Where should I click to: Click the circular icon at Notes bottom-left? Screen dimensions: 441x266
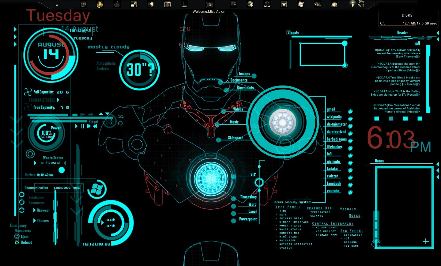point(376,244)
